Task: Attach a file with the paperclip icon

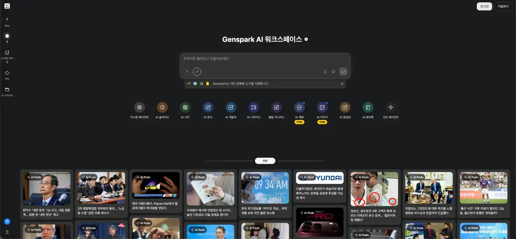Action: 325,72
